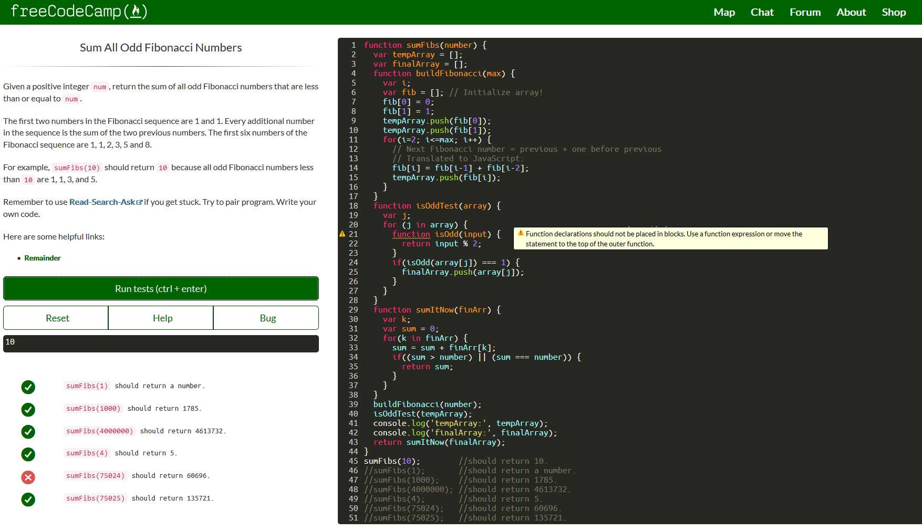Click the green checkmark for sumFibs(4) test
The image size is (922, 531).
point(28,454)
